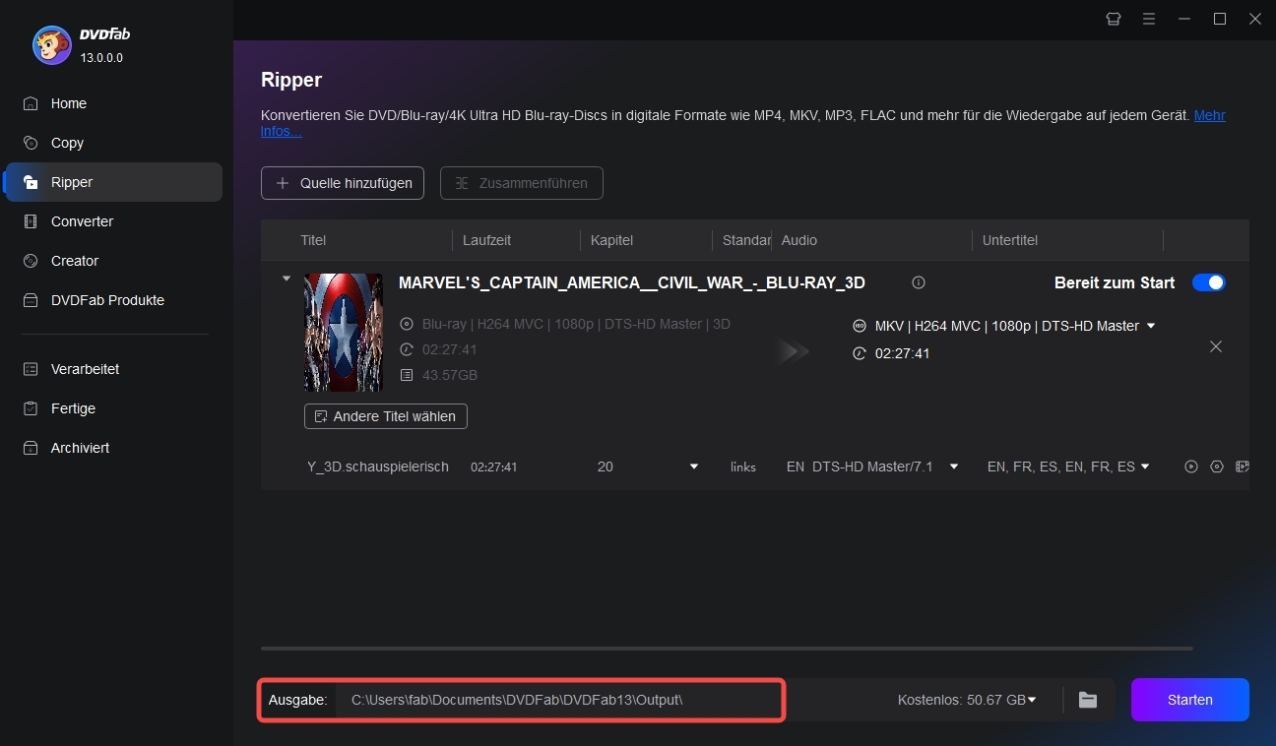This screenshot has height=746, width=1276.
Task: Click Andere Titel wählen button
Action: pyautogui.click(x=386, y=416)
